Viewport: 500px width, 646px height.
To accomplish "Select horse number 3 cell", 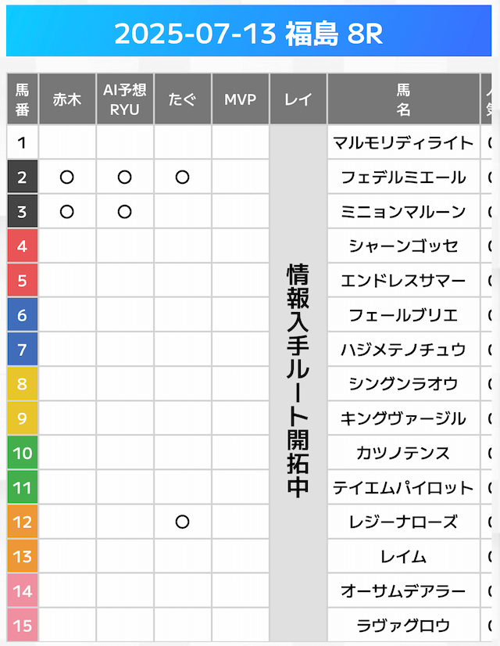I will (x=23, y=212).
